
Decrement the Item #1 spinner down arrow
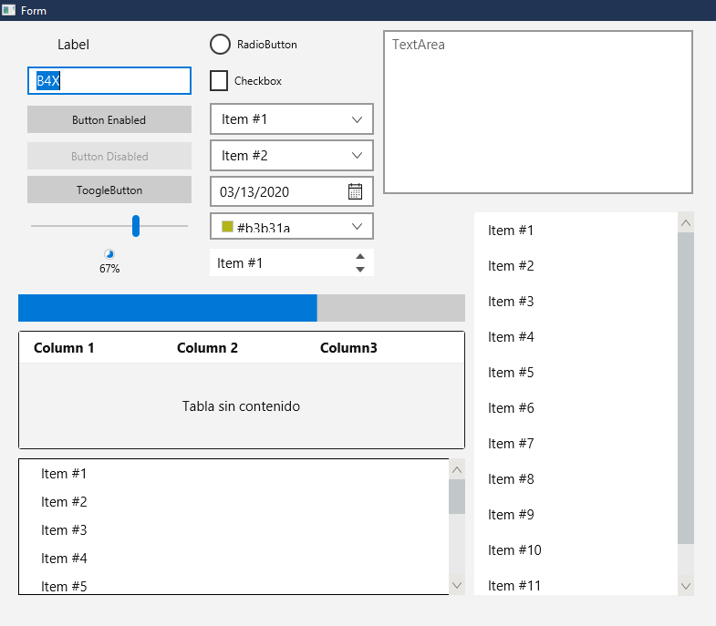360,269
